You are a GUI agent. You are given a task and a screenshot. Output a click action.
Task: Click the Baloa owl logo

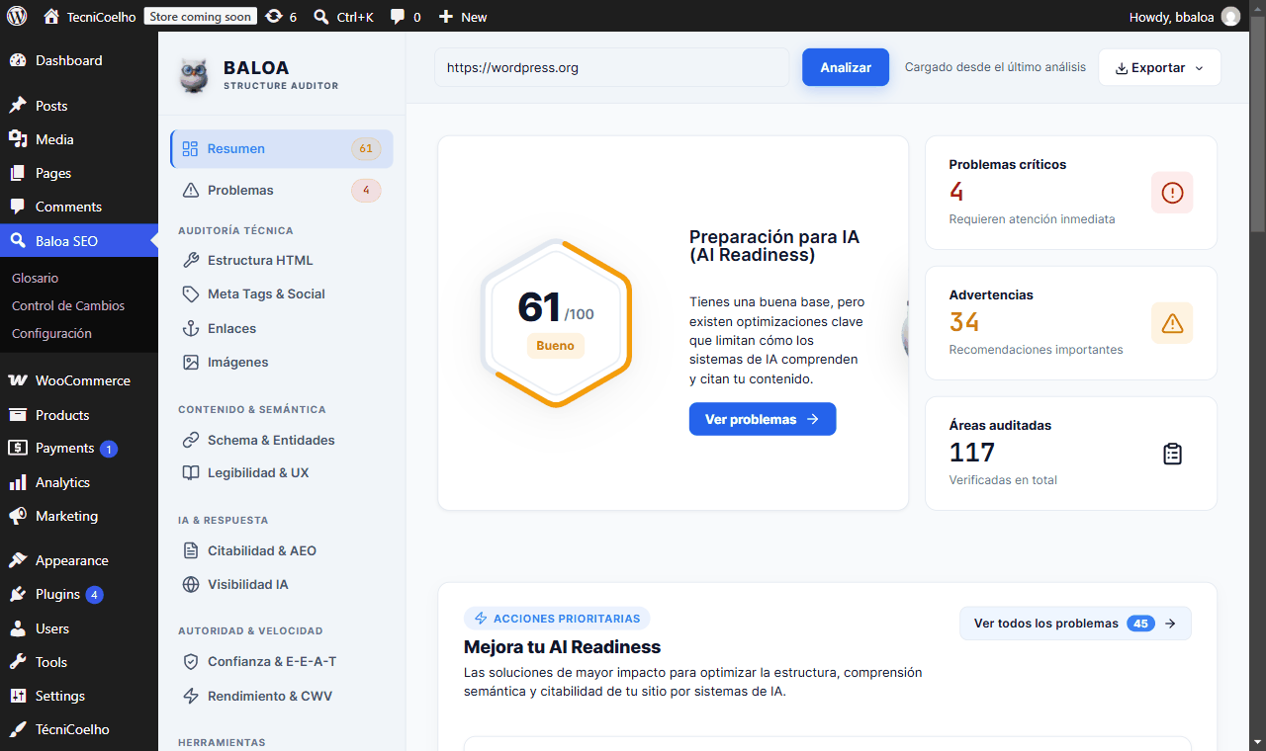[x=194, y=75]
